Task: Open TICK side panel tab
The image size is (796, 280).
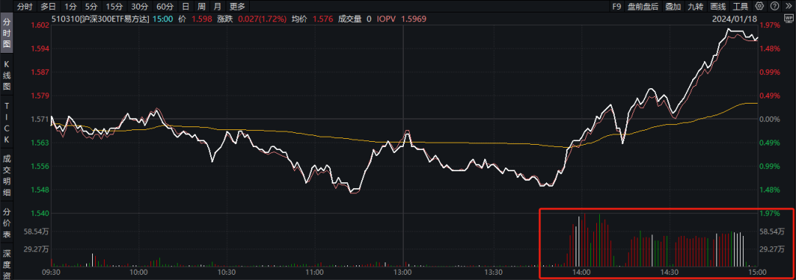Action: coord(7,123)
